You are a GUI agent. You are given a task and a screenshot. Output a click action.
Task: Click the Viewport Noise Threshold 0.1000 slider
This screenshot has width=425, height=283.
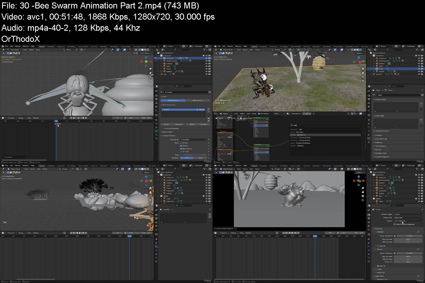pyautogui.click(x=409, y=236)
